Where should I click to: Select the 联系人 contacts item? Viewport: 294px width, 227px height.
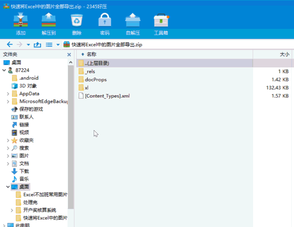click(23, 117)
